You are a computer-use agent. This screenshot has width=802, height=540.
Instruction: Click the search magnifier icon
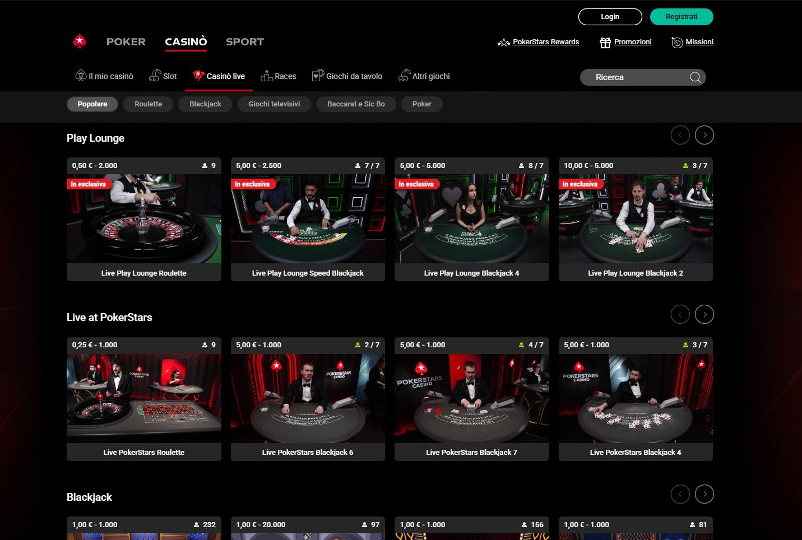pyautogui.click(x=695, y=77)
